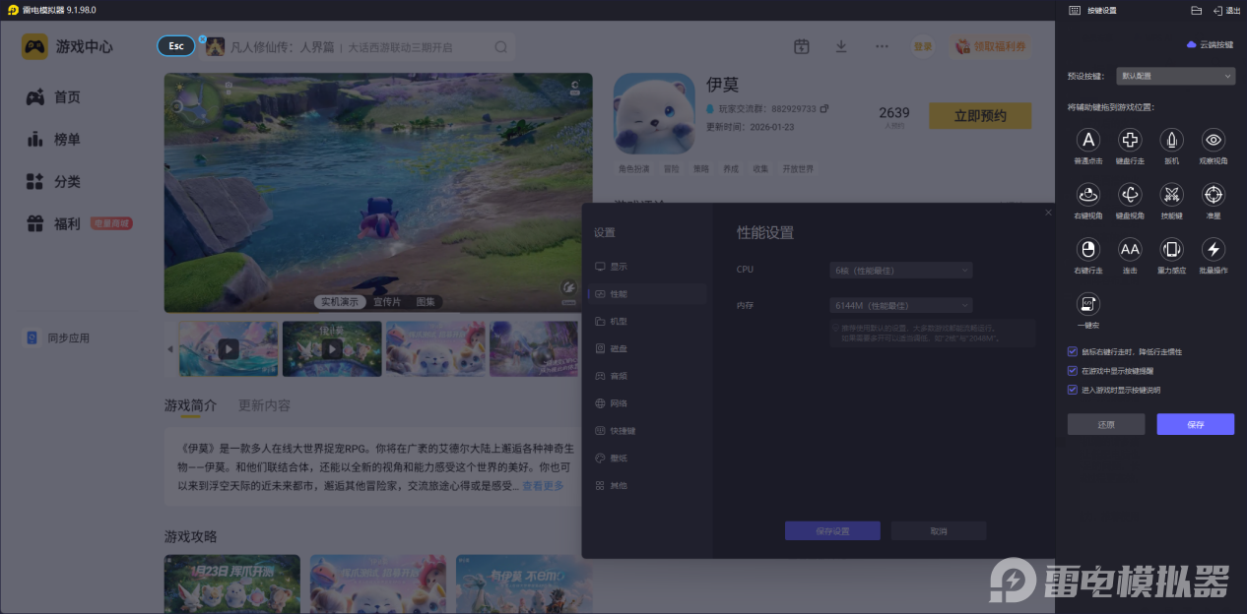Click the search magnifier icon

[500, 46]
